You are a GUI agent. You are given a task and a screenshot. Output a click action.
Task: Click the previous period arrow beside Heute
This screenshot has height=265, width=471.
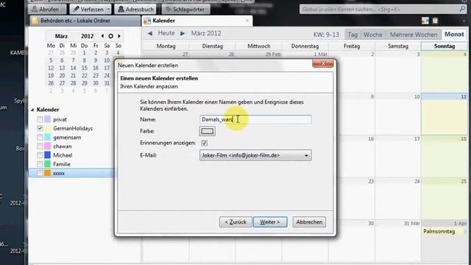(x=150, y=33)
